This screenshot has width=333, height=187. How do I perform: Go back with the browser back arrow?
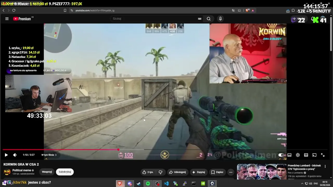[x=3, y=10]
